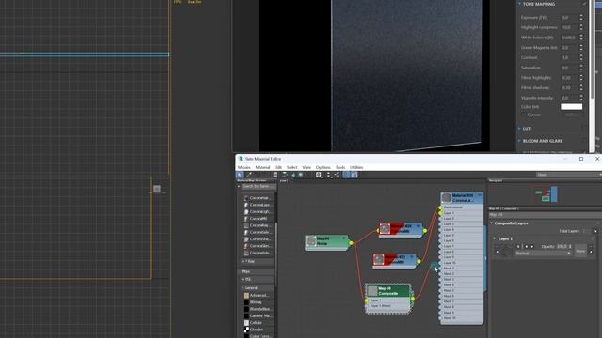The height and width of the screenshot is (338, 602).
Task: Click the lower CoronaMtl node thumbnail
Action: [379, 260]
